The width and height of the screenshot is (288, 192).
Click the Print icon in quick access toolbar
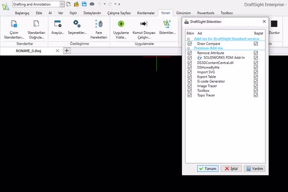[92, 4]
